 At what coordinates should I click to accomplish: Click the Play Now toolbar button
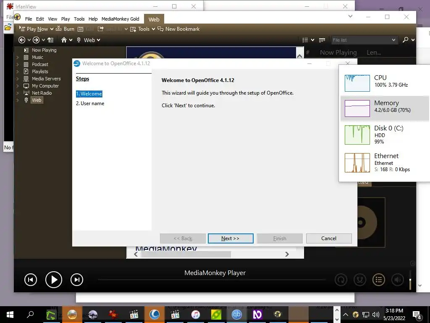(34, 29)
